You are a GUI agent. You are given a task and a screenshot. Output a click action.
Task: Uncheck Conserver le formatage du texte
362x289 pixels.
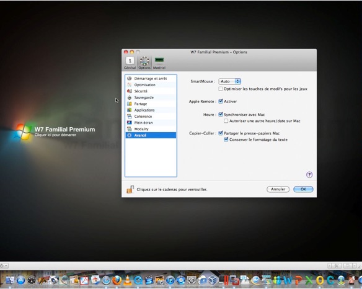[x=226, y=140]
